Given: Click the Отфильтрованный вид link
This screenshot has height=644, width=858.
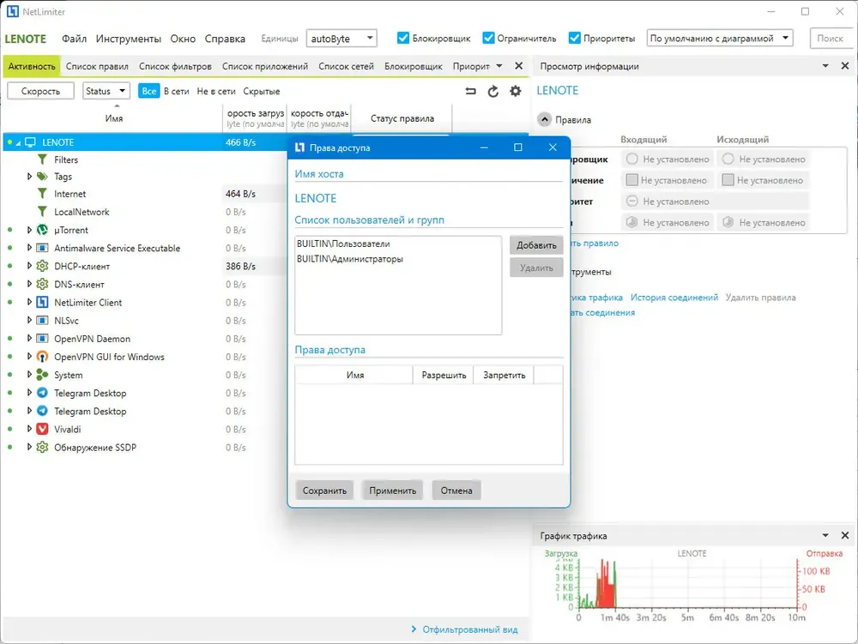Looking at the screenshot, I should click(x=469, y=629).
